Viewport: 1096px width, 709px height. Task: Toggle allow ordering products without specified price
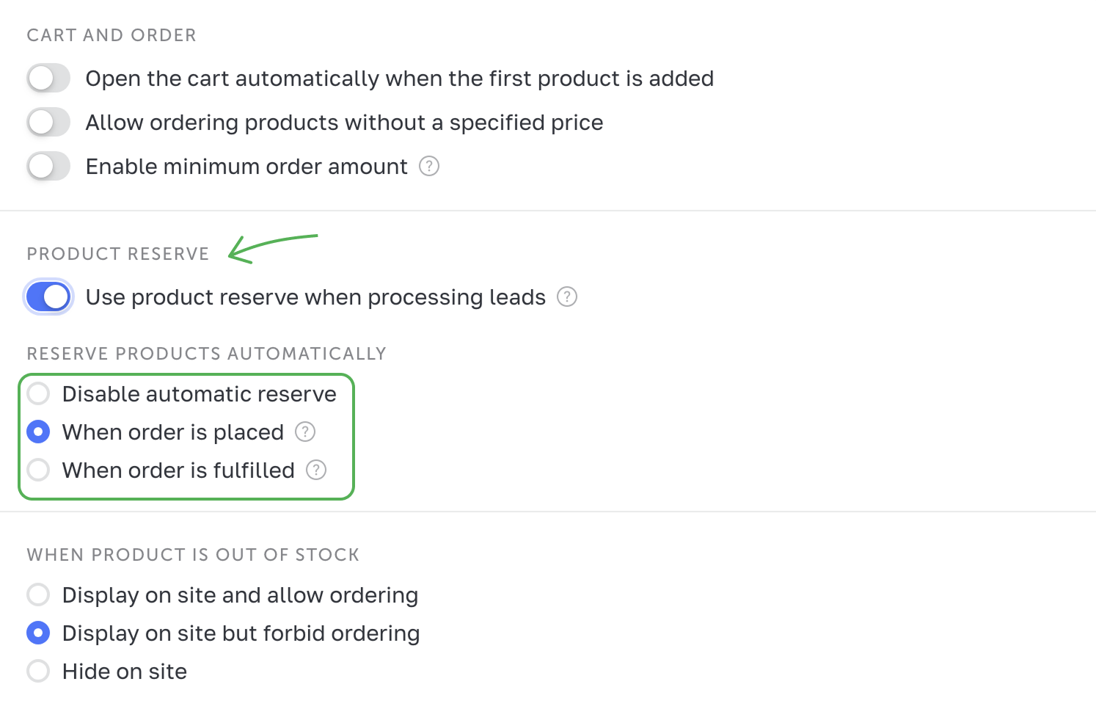(48, 123)
